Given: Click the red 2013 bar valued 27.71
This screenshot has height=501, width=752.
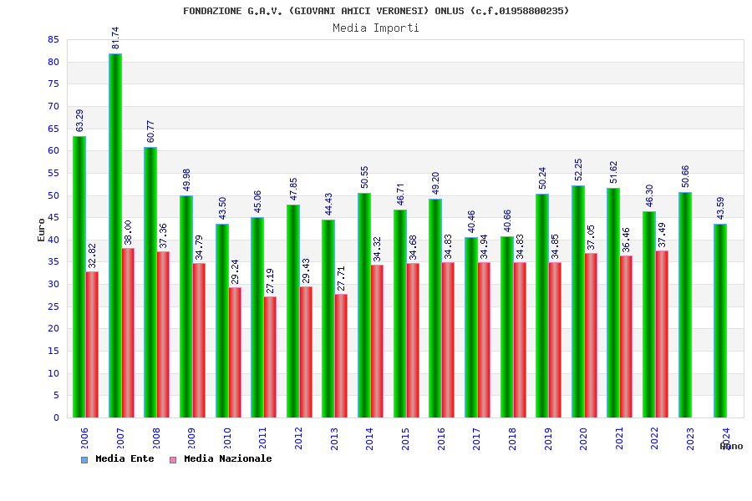Looking at the screenshot, I should pos(341,356).
